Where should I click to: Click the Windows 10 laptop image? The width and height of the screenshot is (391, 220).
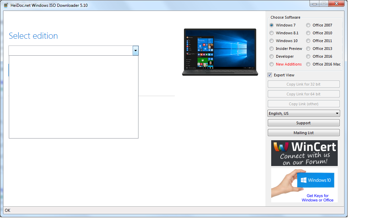coord(220,52)
